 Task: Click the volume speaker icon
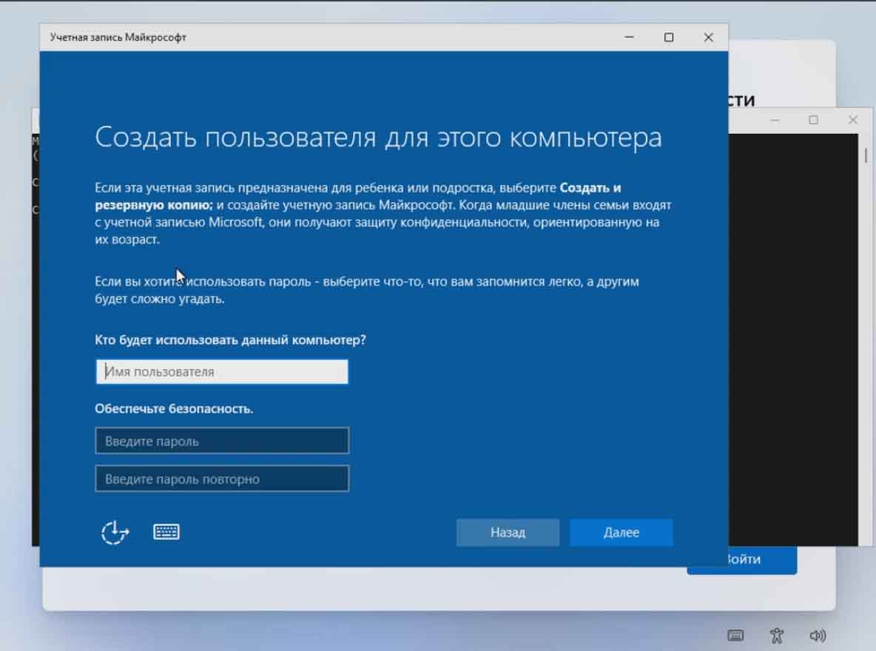coord(818,635)
